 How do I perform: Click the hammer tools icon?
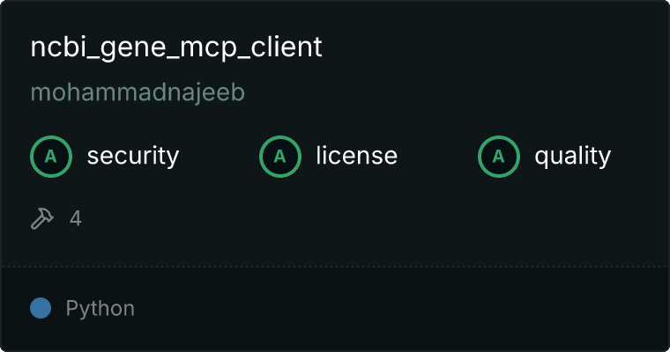(x=42, y=218)
